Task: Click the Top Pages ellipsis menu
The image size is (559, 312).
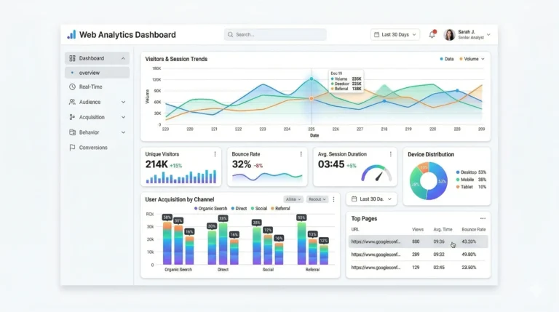Action: (x=483, y=218)
